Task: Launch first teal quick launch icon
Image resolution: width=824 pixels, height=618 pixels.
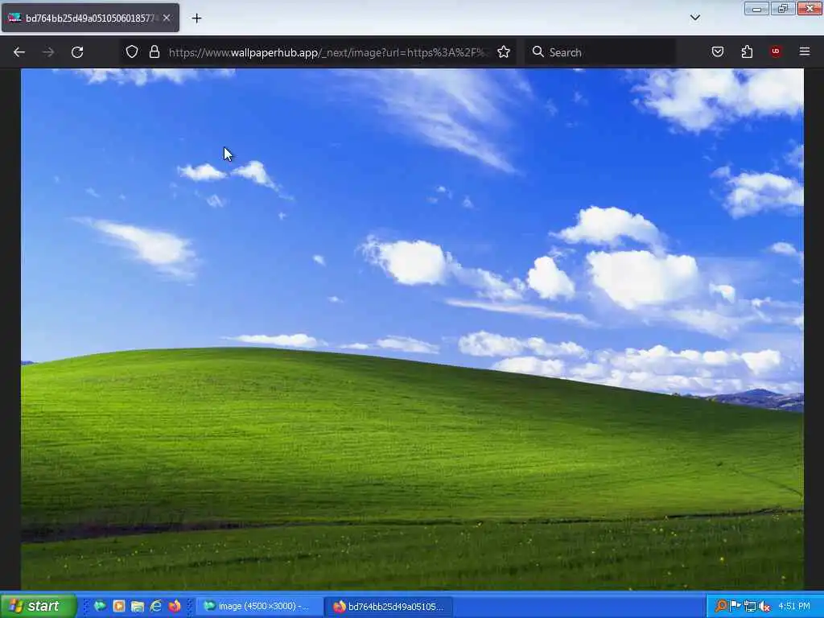Action: click(99, 606)
